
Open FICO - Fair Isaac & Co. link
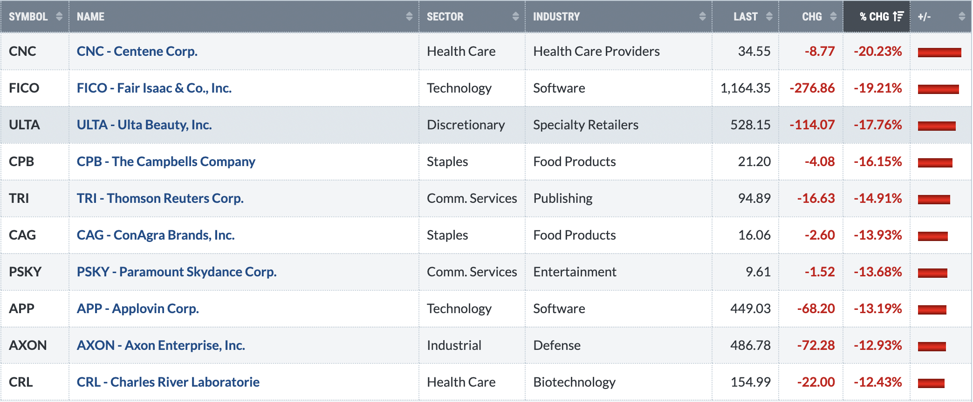(154, 88)
